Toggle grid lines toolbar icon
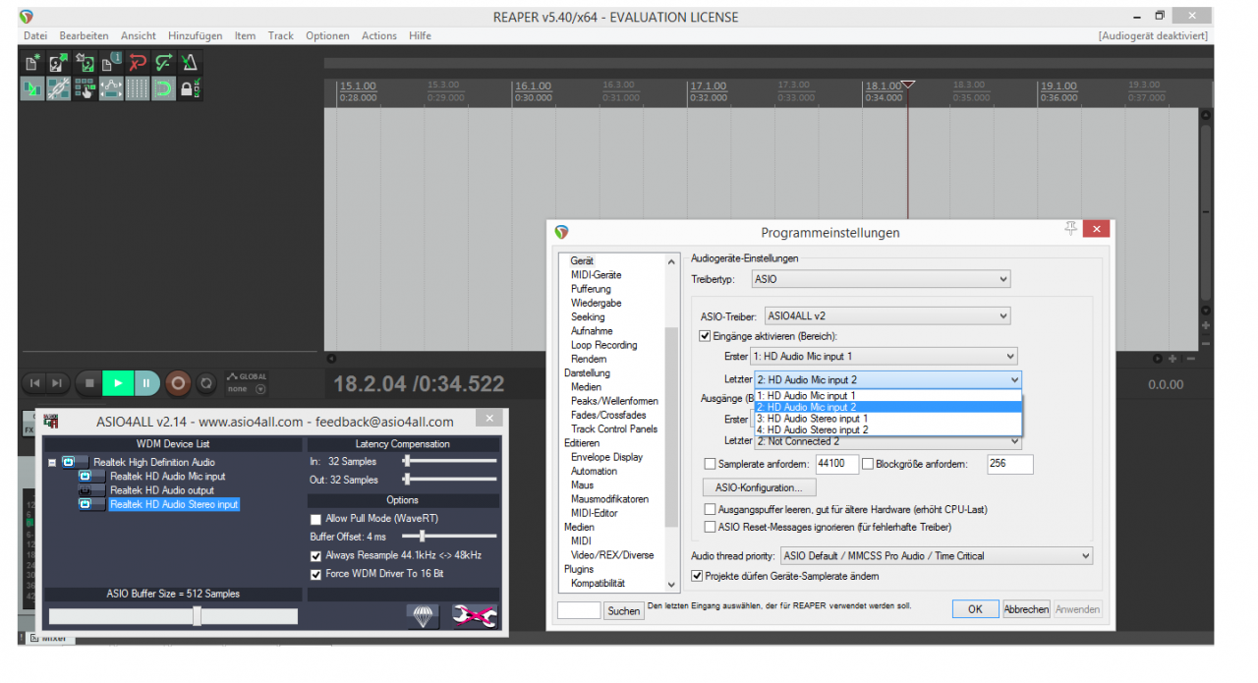The height and width of the screenshot is (683, 1258). click(138, 88)
